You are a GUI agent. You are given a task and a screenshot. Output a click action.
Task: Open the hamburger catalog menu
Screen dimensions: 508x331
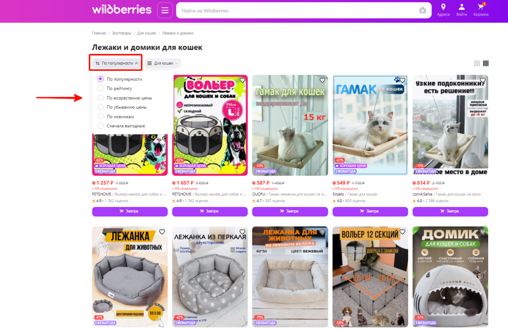(x=165, y=10)
